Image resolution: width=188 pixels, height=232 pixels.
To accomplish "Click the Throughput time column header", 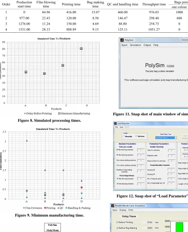I will click(154, 4).
